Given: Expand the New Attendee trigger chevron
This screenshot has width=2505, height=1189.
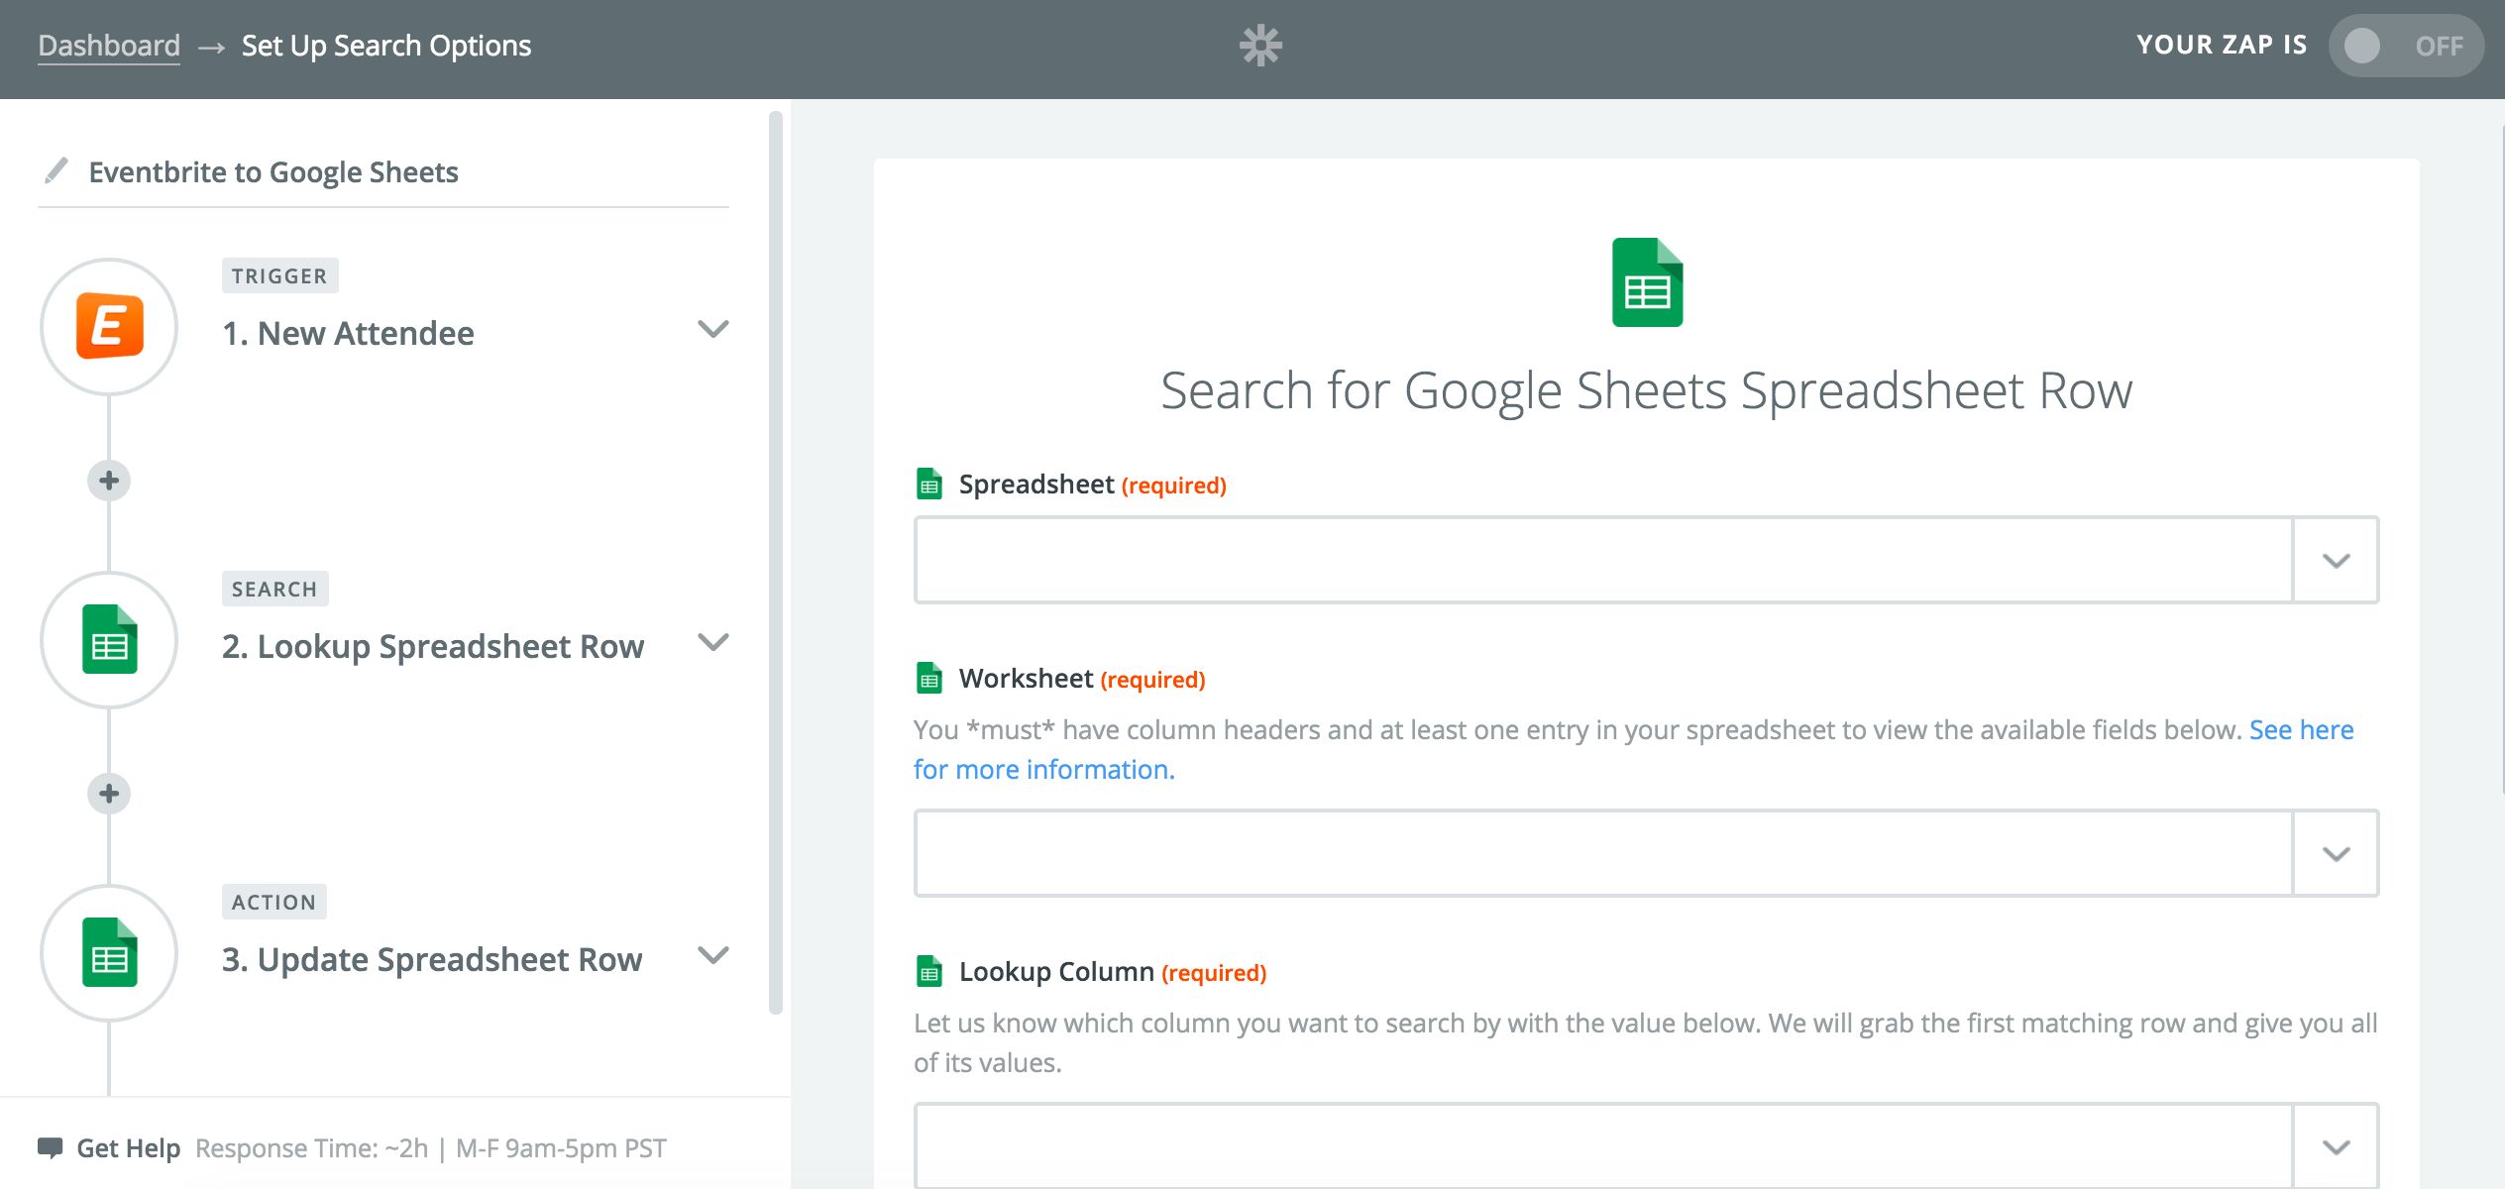Looking at the screenshot, I should coord(712,329).
